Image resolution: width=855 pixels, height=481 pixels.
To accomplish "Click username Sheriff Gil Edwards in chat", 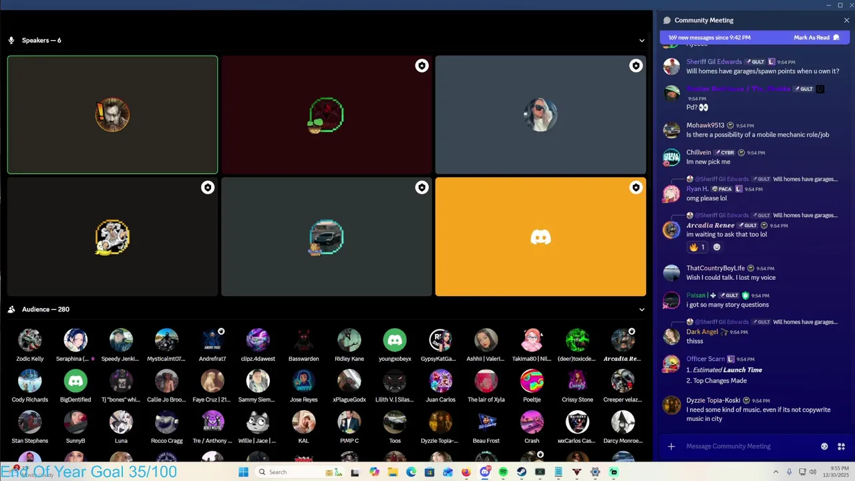I will (x=714, y=61).
